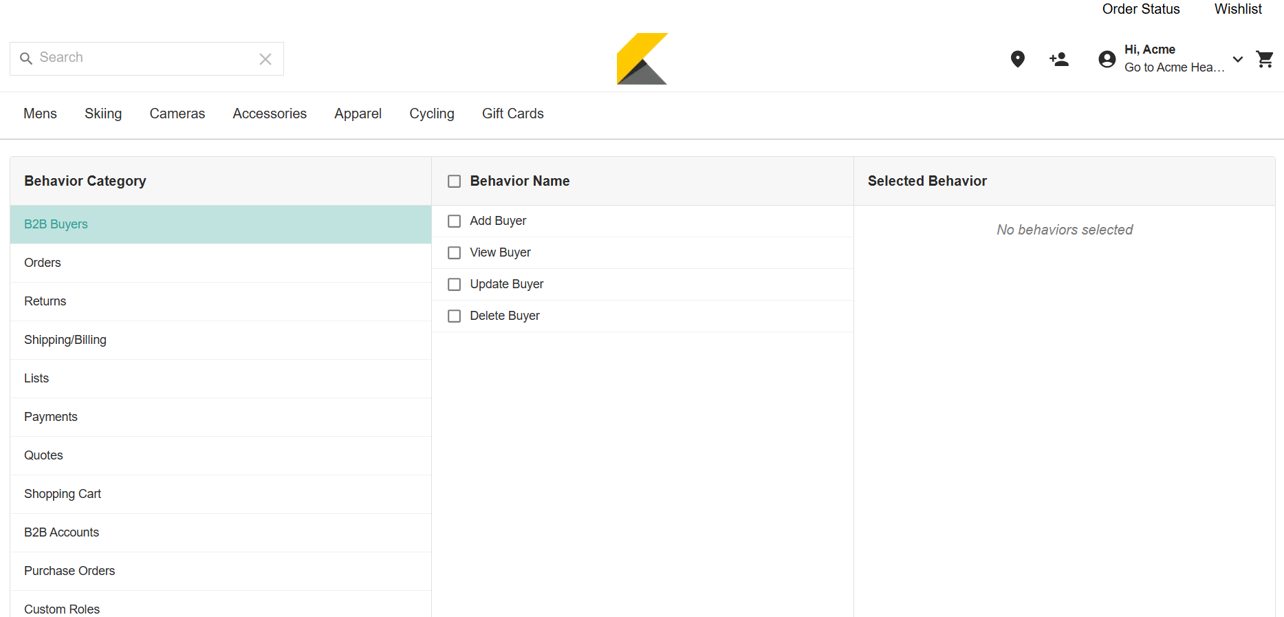Open the store locator pin icon
Viewport: 1284px width, 617px height.
1018,59
